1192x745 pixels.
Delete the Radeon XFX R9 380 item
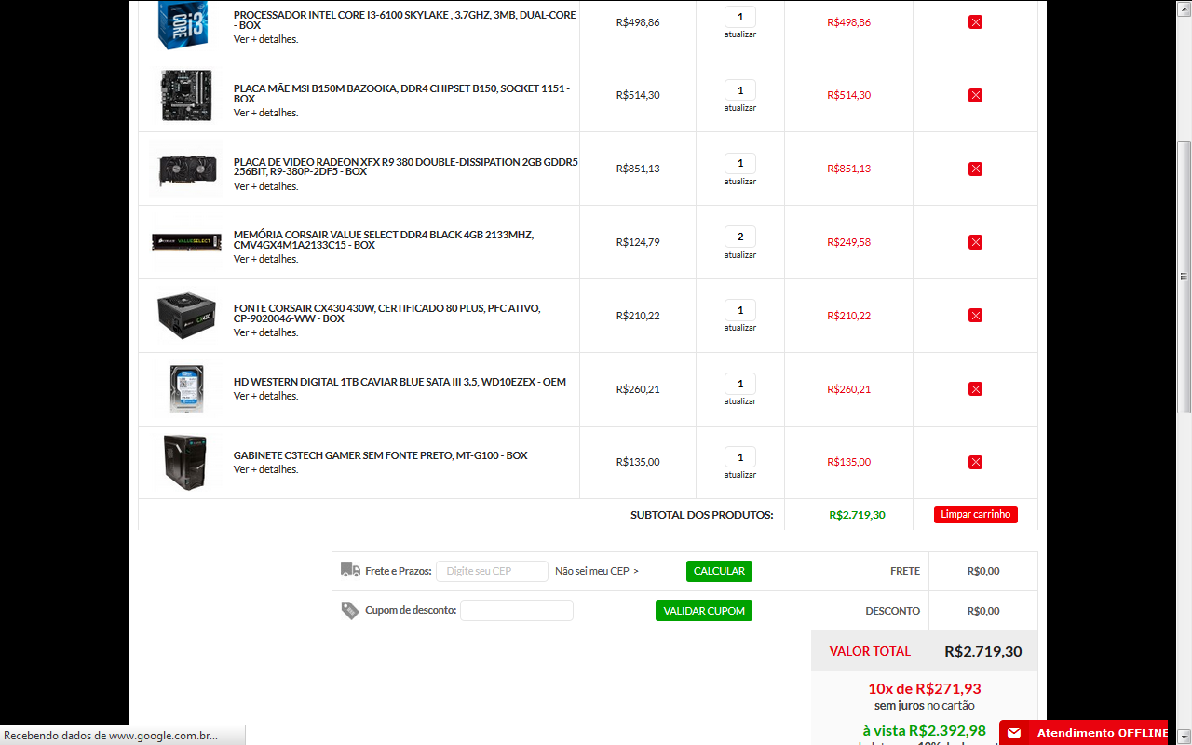[975, 169]
